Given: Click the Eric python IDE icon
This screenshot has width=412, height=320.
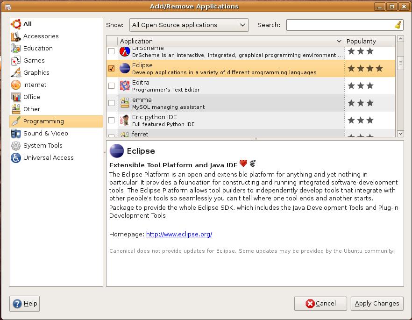Looking at the screenshot, I should tap(125, 121).
